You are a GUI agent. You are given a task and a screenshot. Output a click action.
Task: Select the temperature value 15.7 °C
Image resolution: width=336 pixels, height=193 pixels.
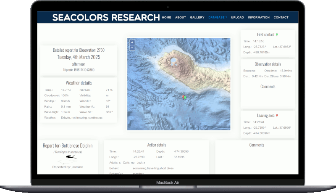(x=66, y=90)
